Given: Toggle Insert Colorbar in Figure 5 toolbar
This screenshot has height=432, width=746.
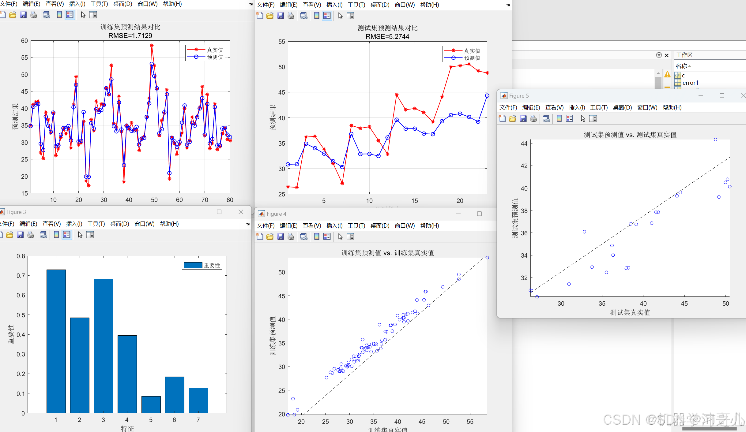Looking at the screenshot, I should point(559,119).
